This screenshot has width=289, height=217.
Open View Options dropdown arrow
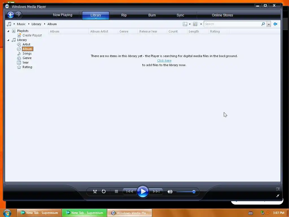tap(201, 24)
